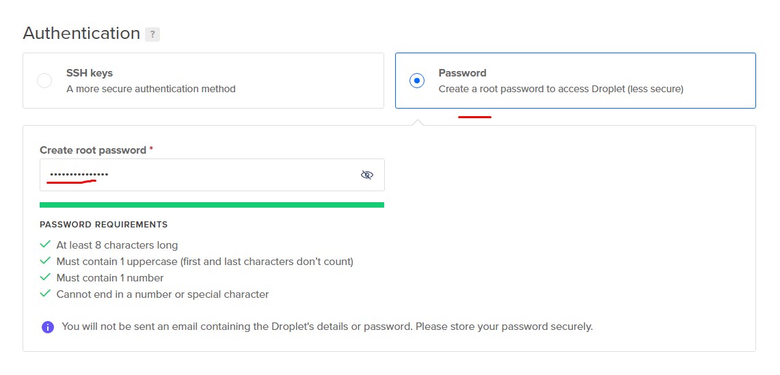Open the Authentication help question mark icon
The width and height of the screenshot is (780, 375).
tap(152, 35)
